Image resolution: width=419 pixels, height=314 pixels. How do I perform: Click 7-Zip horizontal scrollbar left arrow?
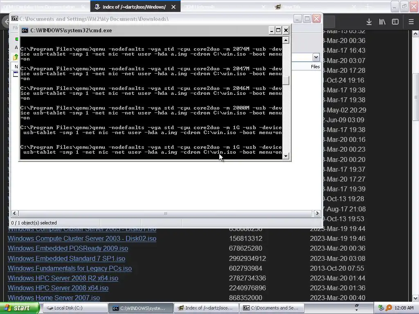15,213
